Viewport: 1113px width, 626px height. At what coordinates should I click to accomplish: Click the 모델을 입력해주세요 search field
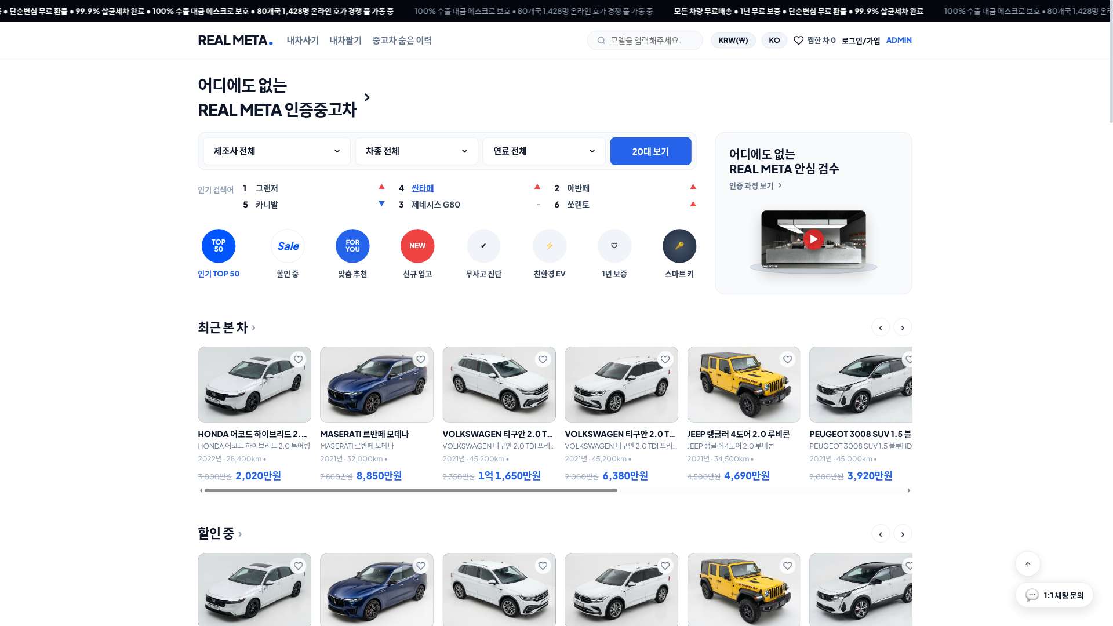pos(645,41)
